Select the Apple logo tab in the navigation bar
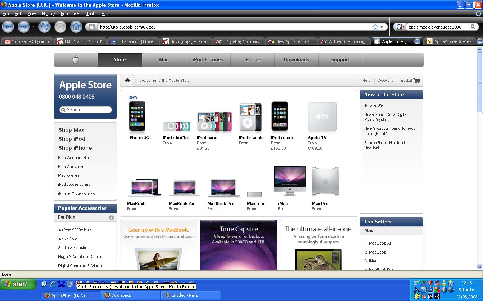Screen dimensions: 483x301 tap(75, 59)
